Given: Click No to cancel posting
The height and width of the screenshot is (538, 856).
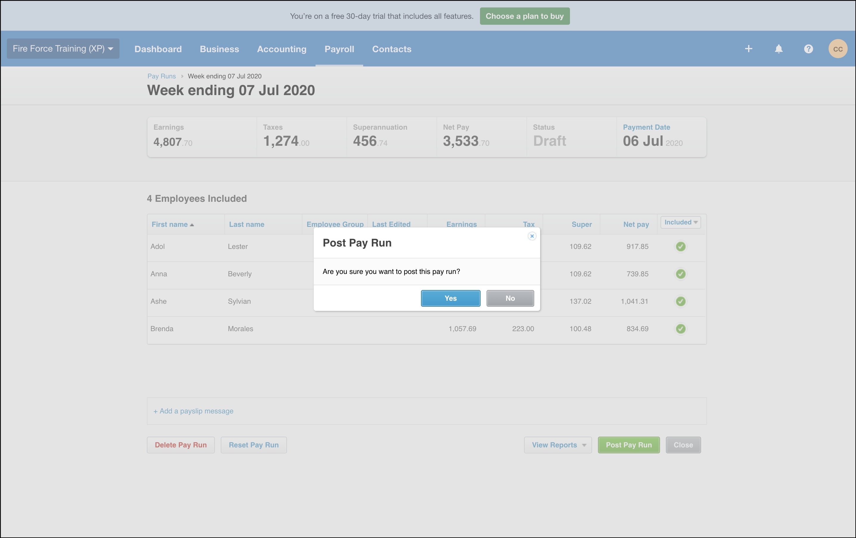Looking at the screenshot, I should pyautogui.click(x=510, y=298).
